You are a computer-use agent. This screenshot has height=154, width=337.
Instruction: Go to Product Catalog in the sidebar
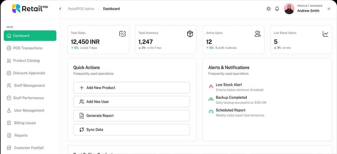26,60
